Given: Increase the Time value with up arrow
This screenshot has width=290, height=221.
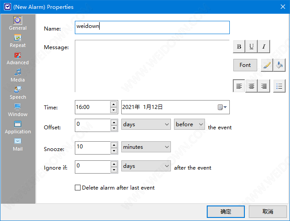Looking at the screenshot, I should coord(113,105).
